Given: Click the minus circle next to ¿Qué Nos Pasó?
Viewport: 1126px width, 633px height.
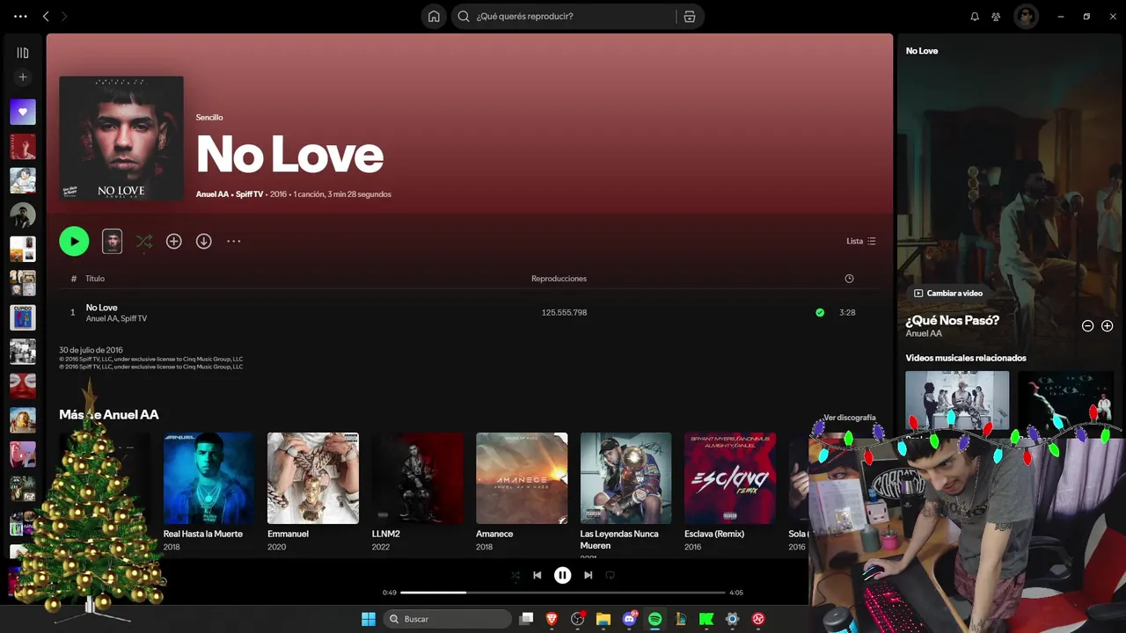Looking at the screenshot, I should click(x=1087, y=326).
